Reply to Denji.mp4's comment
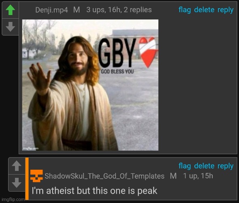Viewport: 239px width, 203px height. pyautogui.click(x=226, y=10)
